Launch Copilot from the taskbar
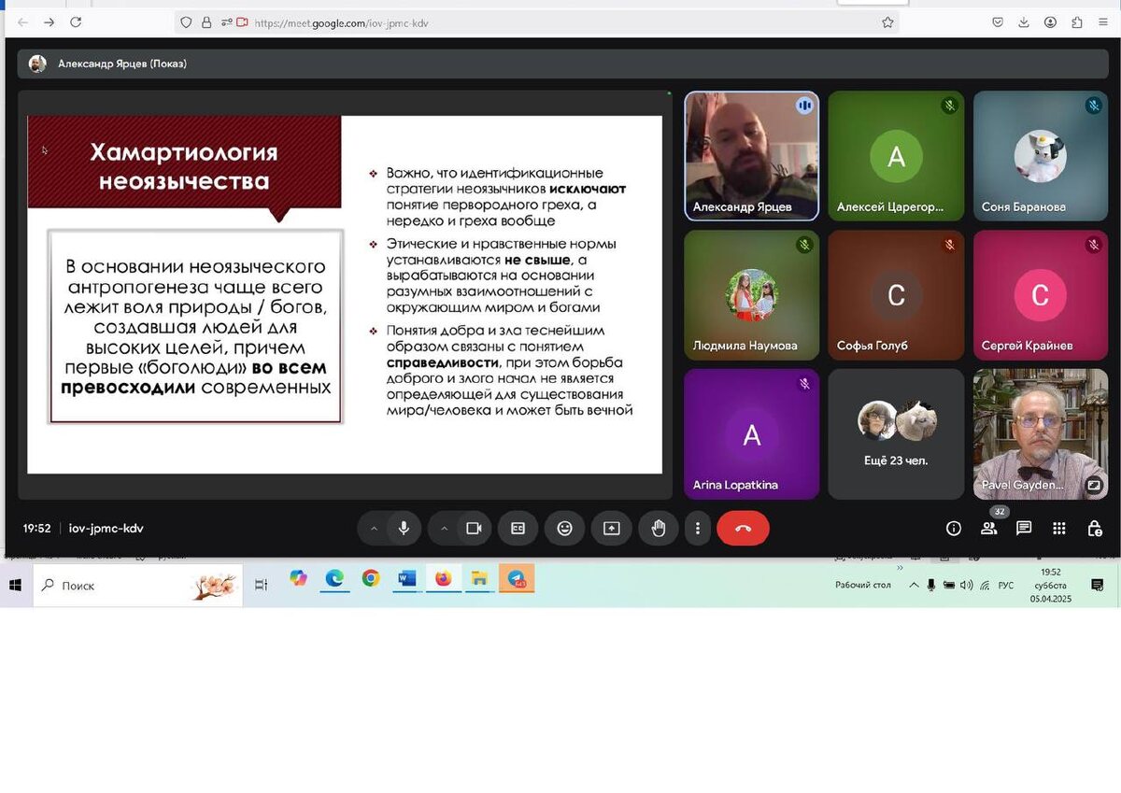 pos(298,579)
